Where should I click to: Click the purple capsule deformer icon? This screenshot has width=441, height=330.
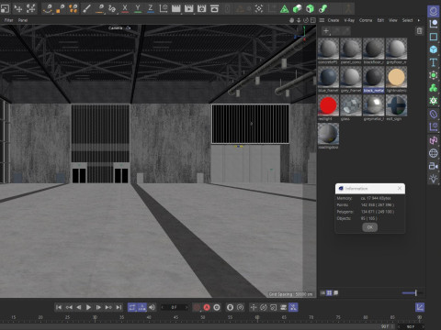433,115
